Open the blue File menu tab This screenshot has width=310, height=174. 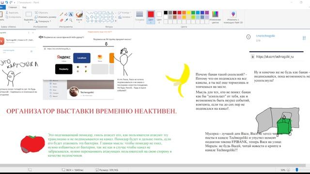2,7
